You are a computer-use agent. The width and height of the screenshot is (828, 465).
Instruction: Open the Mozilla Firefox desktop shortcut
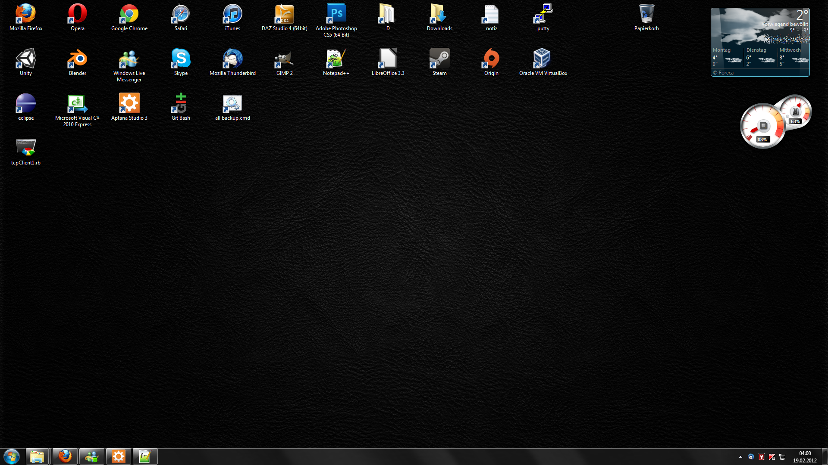[x=26, y=18]
